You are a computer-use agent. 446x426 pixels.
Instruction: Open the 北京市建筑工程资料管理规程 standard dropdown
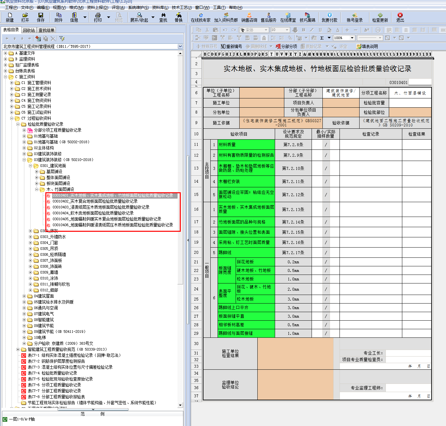pyautogui.click(x=180, y=46)
